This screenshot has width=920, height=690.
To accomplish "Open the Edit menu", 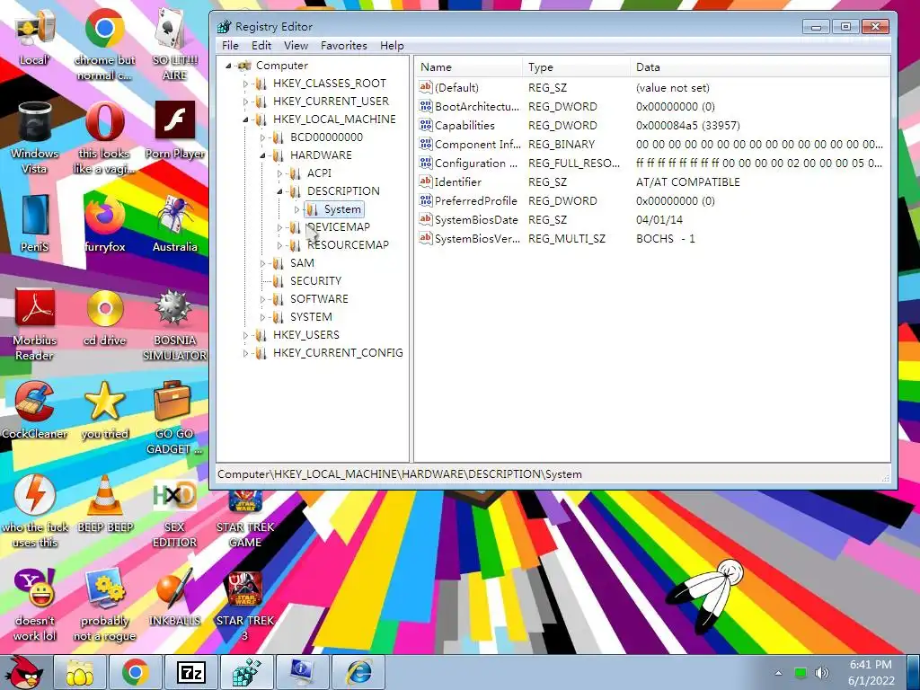I will (x=261, y=46).
